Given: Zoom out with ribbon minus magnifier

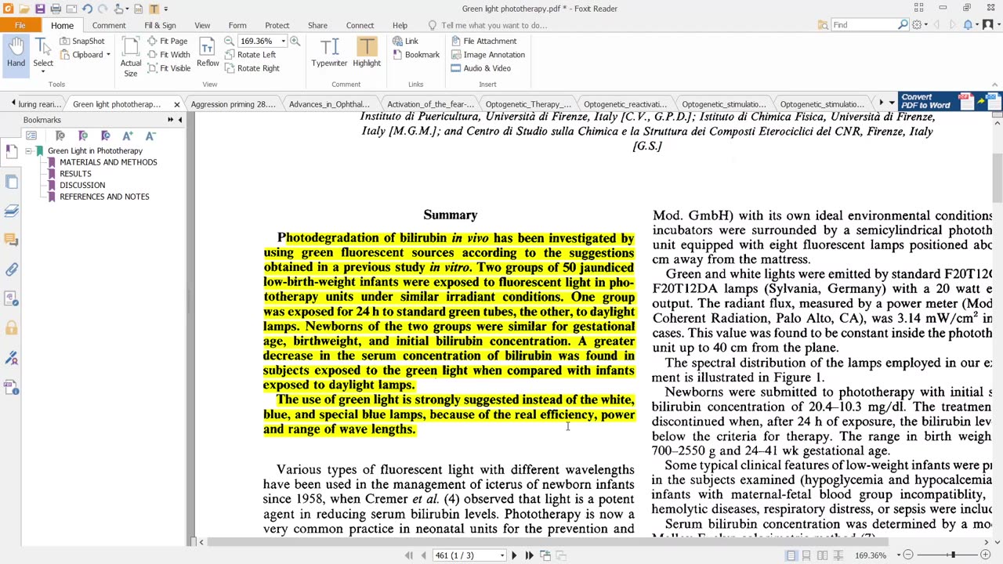Looking at the screenshot, I should [x=229, y=41].
